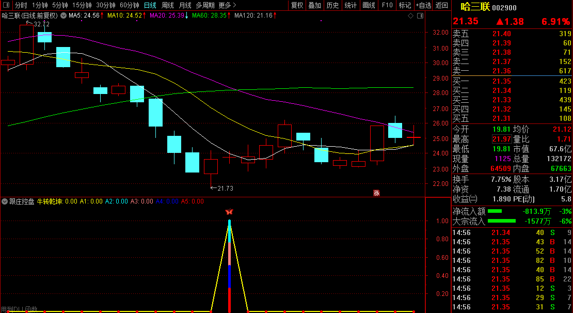
Task: Click the 复权 adjustment button
Action: [x=297, y=5]
